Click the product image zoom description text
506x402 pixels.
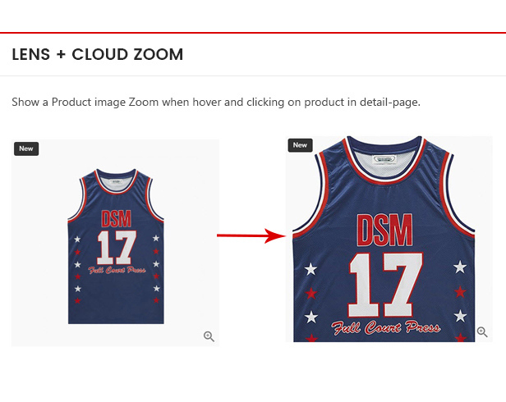[216, 103]
